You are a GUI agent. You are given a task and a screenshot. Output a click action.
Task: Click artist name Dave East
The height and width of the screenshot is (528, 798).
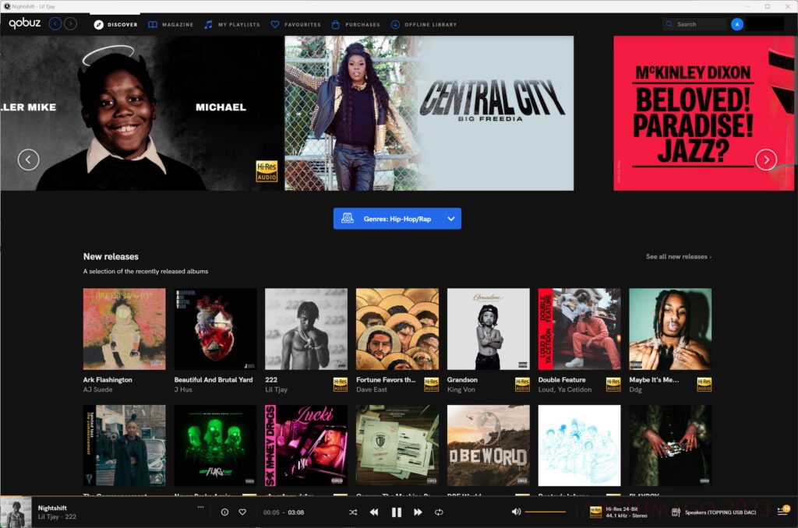point(372,389)
